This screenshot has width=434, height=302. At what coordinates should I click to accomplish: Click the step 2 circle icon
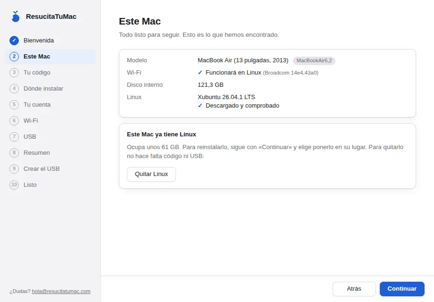(14, 57)
